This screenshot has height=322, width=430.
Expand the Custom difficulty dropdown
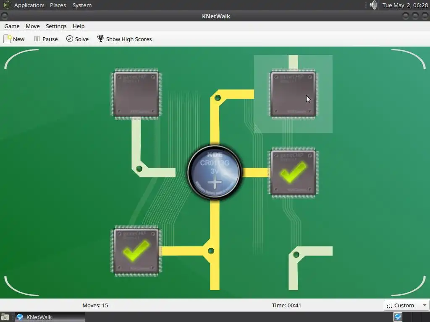406,305
